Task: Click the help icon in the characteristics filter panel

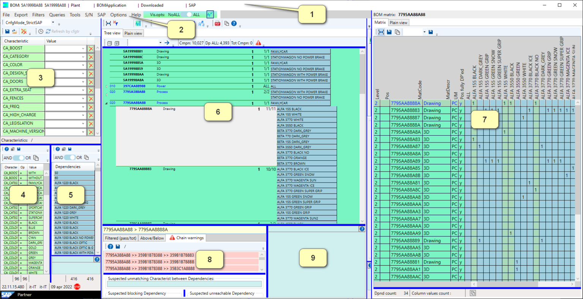Action: (6, 149)
